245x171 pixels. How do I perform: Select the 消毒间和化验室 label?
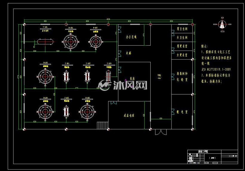click(182, 77)
